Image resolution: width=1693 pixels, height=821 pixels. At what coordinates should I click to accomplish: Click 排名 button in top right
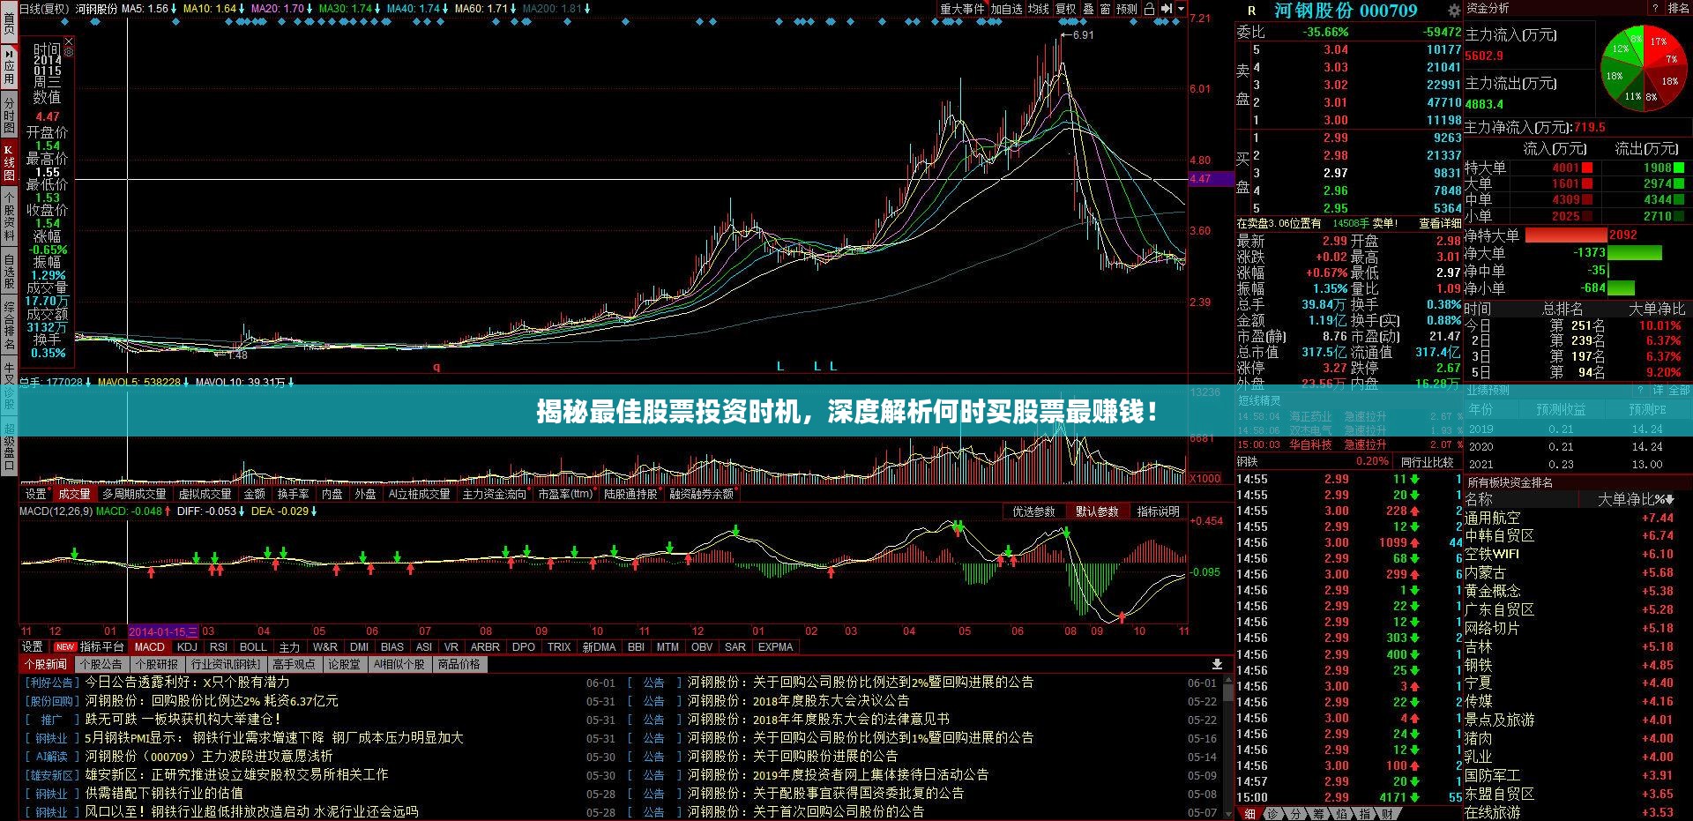coord(1678,8)
